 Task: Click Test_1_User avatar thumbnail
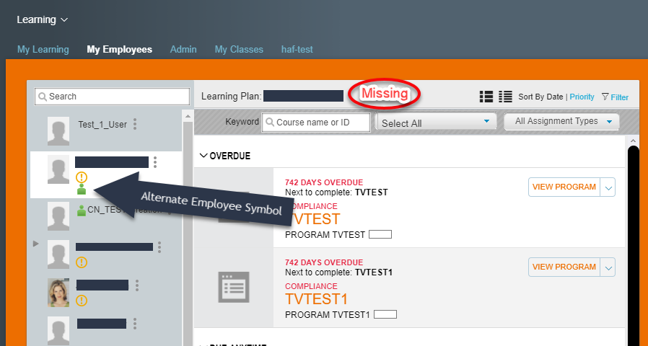(58, 131)
